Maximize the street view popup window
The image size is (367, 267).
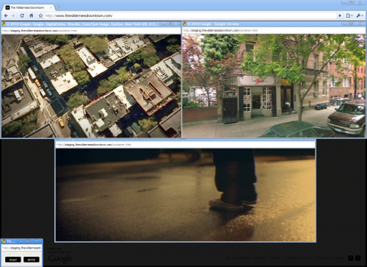pos(352,24)
